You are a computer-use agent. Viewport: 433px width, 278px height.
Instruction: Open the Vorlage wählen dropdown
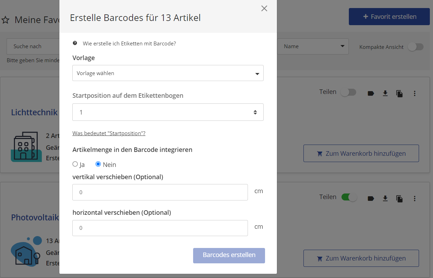[168, 73]
